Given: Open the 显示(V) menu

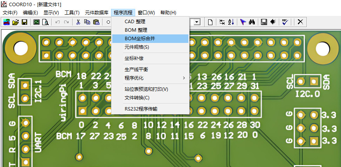Looking at the screenshot, I should (51, 12).
